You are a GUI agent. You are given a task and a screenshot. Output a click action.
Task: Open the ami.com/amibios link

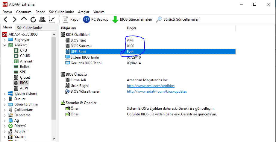pos(151,86)
